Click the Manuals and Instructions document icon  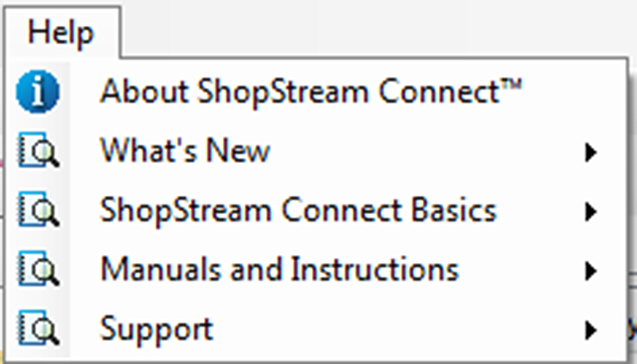pyautogui.click(x=37, y=270)
